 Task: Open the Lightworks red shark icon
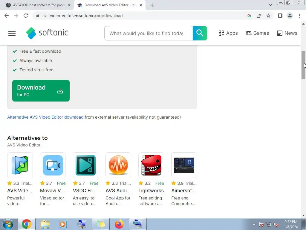coord(151,165)
